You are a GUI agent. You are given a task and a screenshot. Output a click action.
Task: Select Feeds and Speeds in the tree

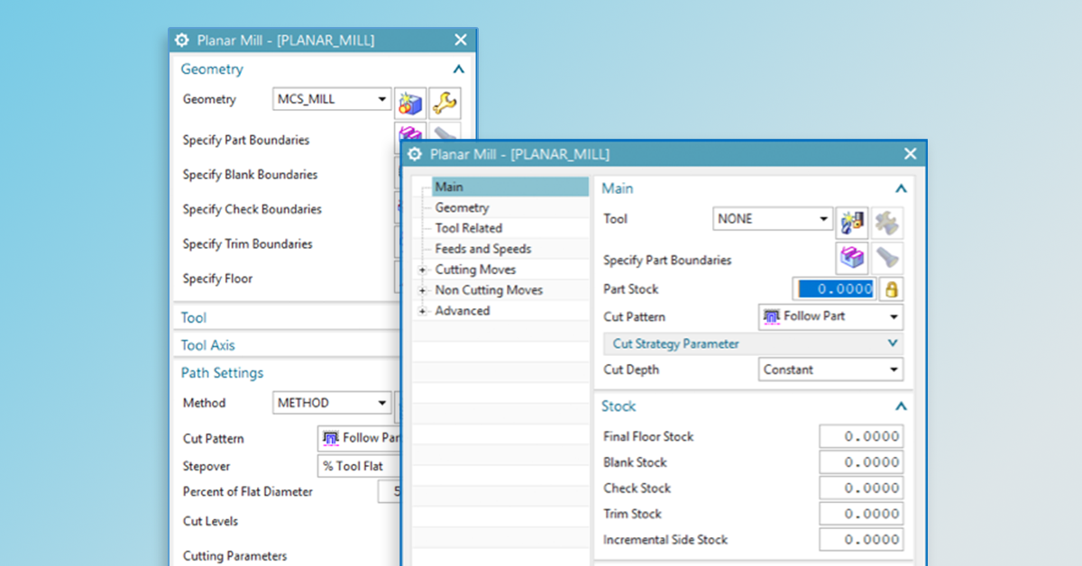click(x=483, y=249)
